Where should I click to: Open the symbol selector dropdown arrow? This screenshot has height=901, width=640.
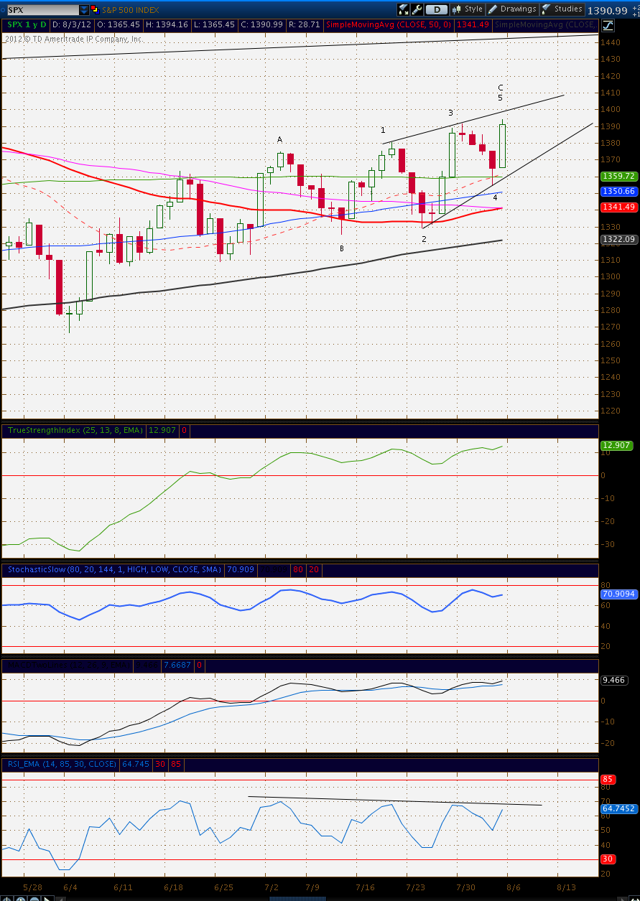[x=83, y=9]
